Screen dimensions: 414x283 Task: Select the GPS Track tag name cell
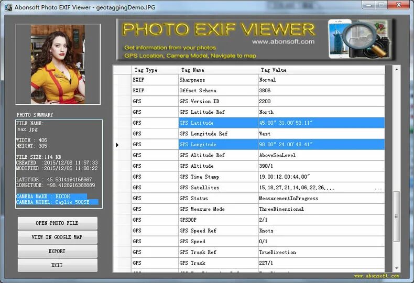point(219,263)
